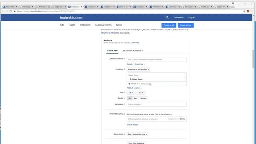The image size is (256, 144).
Task: Open Everyone in this location dropdown
Action: pyautogui.click(x=138, y=70)
